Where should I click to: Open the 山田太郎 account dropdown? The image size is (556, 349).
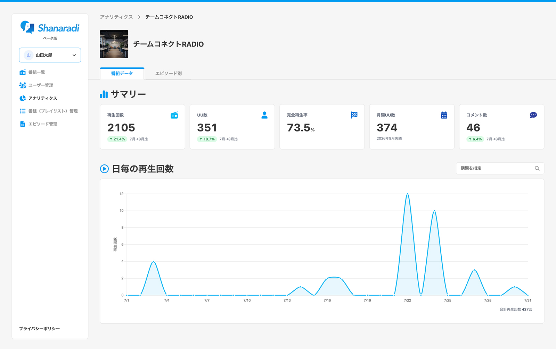pos(50,55)
